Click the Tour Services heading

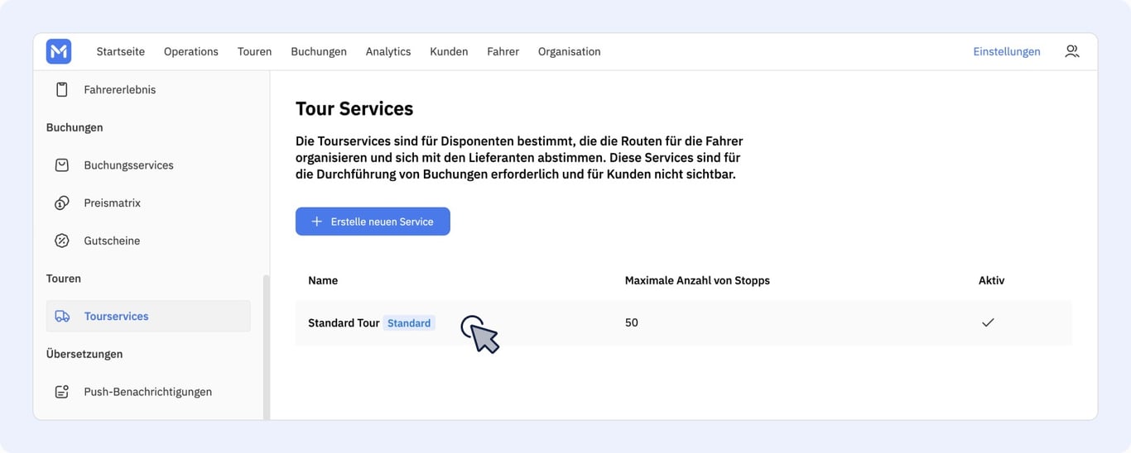(354, 108)
